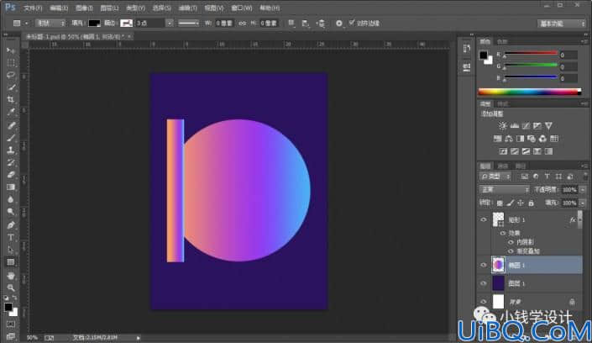
Task: Select the Zoom tool in toolbox
Action: pyautogui.click(x=11, y=288)
